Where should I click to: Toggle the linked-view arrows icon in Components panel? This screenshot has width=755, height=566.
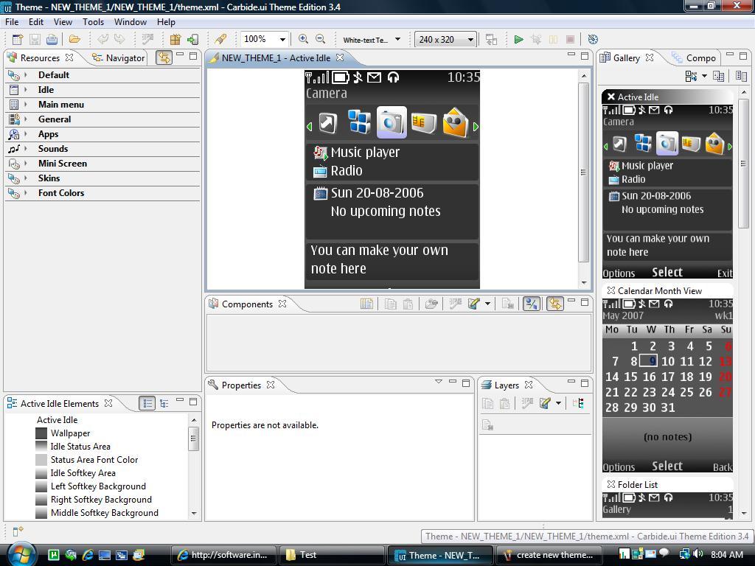[555, 304]
